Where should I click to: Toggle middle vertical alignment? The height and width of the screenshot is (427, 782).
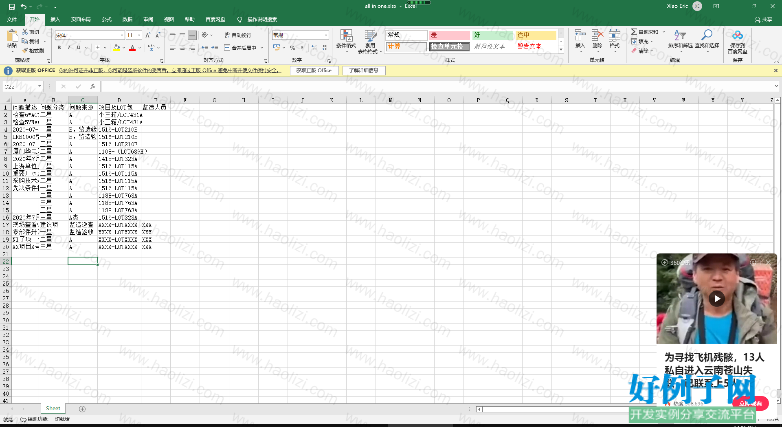[182, 35]
